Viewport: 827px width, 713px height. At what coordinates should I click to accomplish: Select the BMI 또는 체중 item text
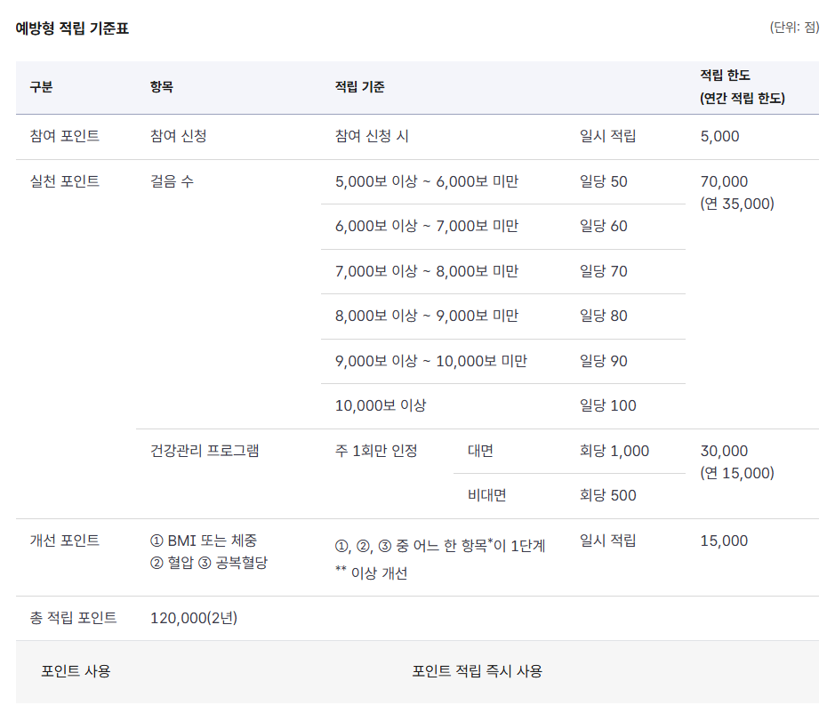[204, 541]
